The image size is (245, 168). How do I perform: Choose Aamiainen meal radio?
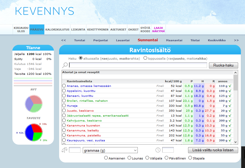tap(106, 158)
